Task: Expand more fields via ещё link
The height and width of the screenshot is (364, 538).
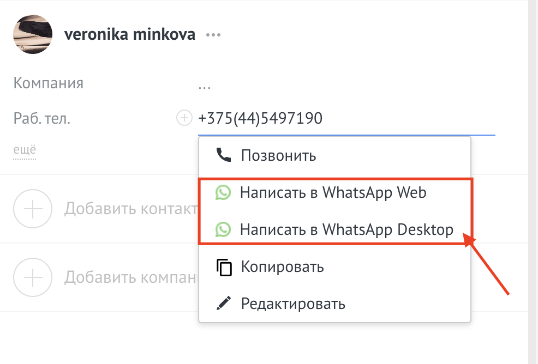Action: coord(25,150)
